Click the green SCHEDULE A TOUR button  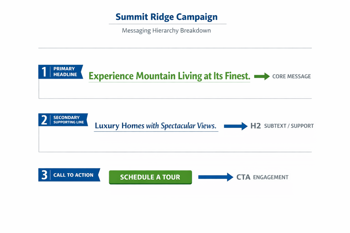150,177
